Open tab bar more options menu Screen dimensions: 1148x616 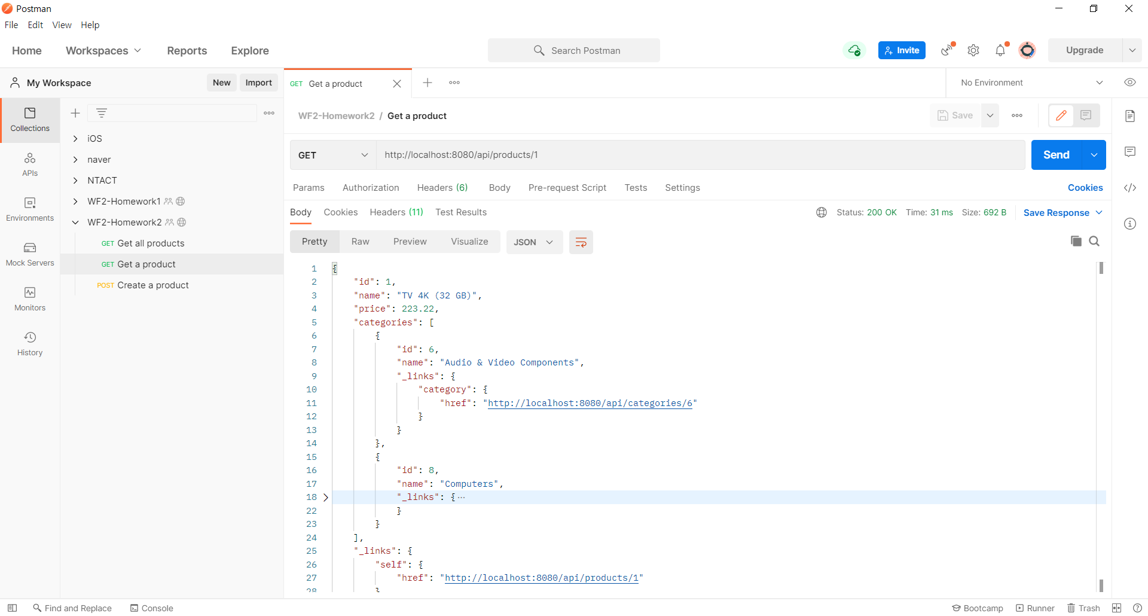[x=454, y=83]
